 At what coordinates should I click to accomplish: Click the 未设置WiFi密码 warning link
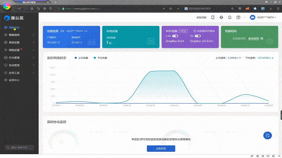click(x=204, y=31)
